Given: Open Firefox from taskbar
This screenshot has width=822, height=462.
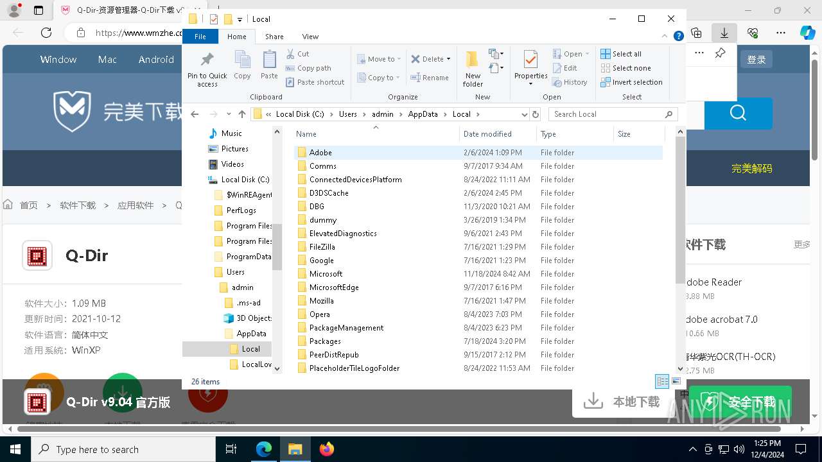Looking at the screenshot, I should click(x=326, y=449).
